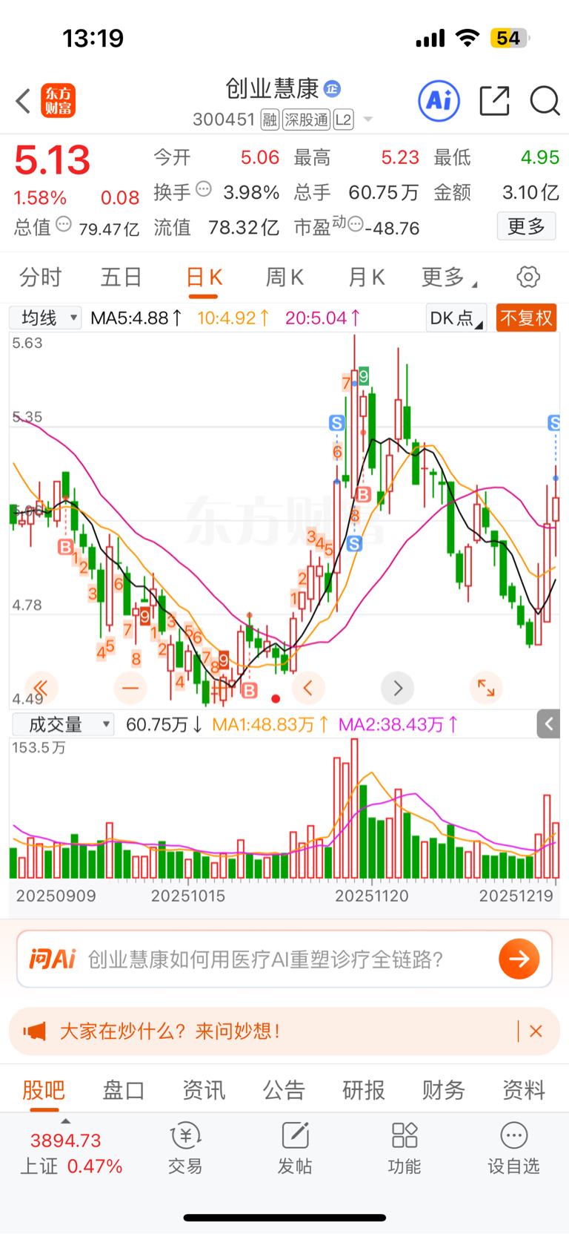The width and height of the screenshot is (569, 1234).
Task: Toggle 不复权 price adjustment button
Action: [x=526, y=318]
